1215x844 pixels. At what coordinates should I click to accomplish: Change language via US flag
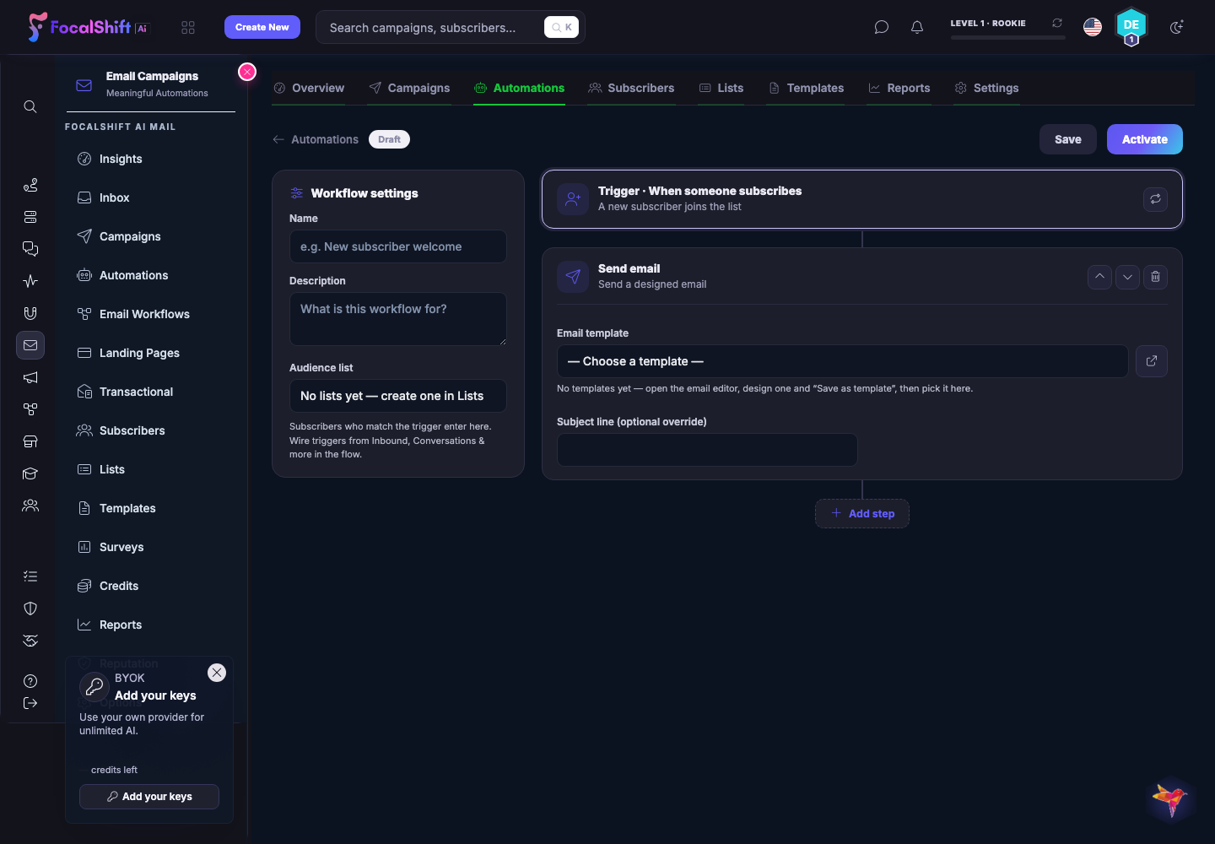1093,27
